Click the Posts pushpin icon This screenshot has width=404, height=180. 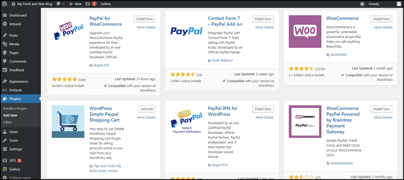(5, 36)
